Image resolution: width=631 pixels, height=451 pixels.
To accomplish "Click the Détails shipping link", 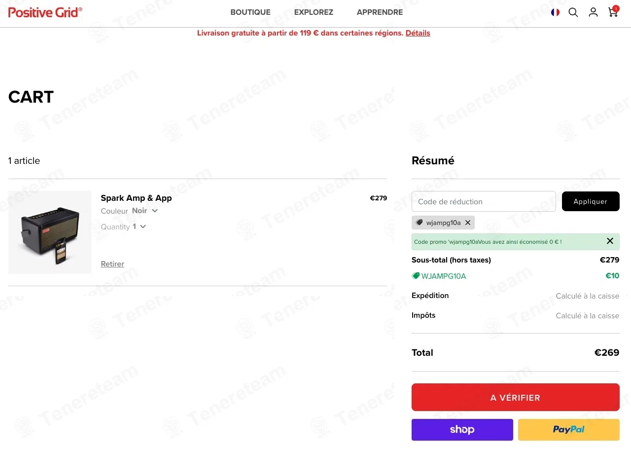I will (x=418, y=33).
